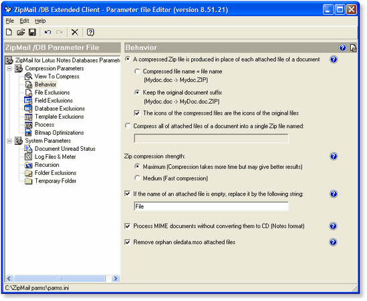Click the Field Exclusions tree icon
This screenshot has width=367, height=301.
coord(28,101)
